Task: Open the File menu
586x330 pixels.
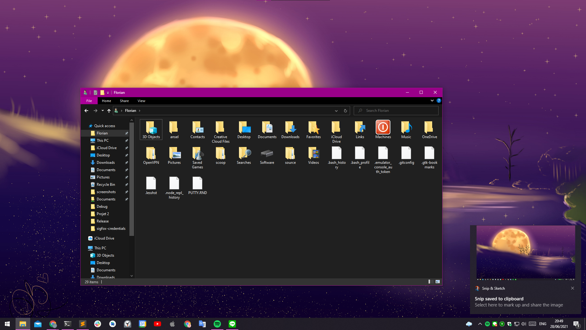Action: point(89,101)
